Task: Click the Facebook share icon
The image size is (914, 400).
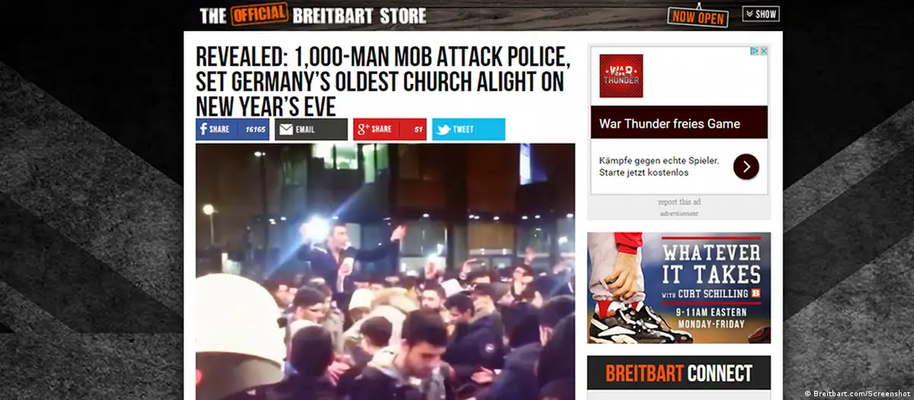Action: tap(204, 130)
